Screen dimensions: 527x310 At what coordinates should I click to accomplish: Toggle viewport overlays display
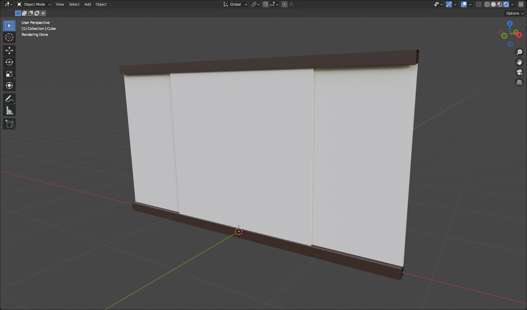tap(464, 4)
